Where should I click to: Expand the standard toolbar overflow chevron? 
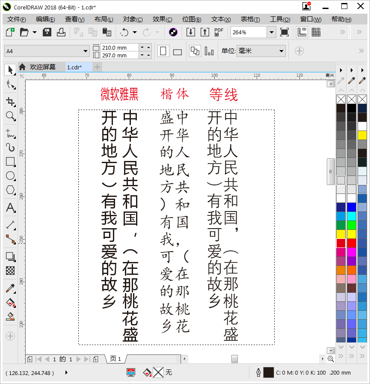point(342,32)
